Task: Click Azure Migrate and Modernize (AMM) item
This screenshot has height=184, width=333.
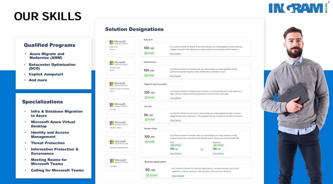Action: pyautogui.click(x=47, y=56)
